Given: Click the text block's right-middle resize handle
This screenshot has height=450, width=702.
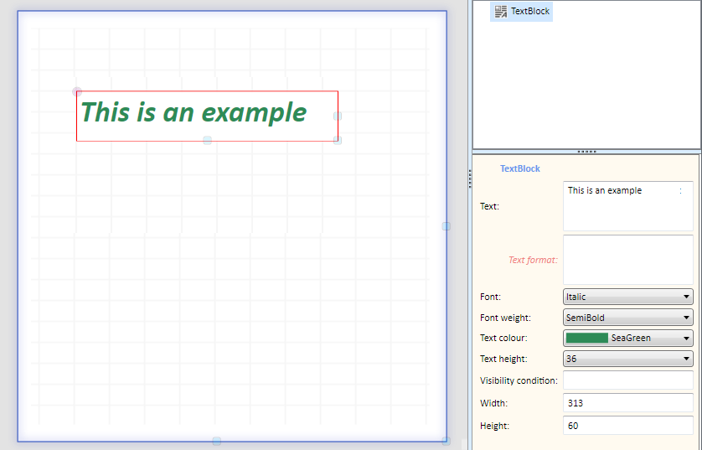Looking at the screenshot, I should (338, 116).
